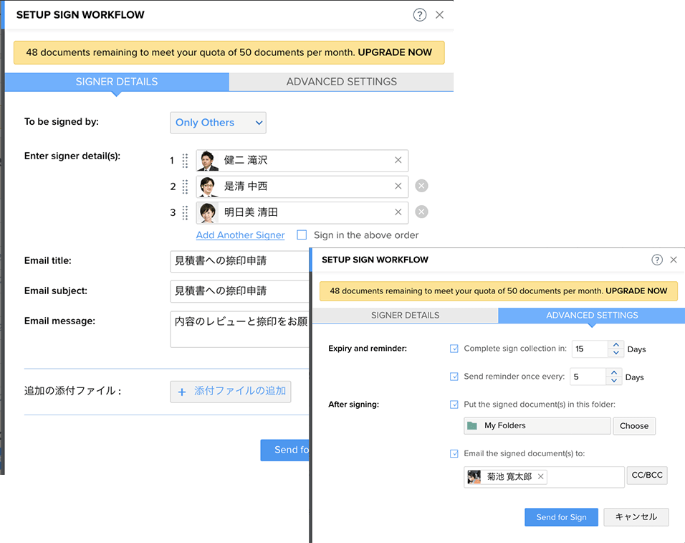The image size is (685, 543).
Task: Decrease the sign collection days value
Action: point(616,353)
